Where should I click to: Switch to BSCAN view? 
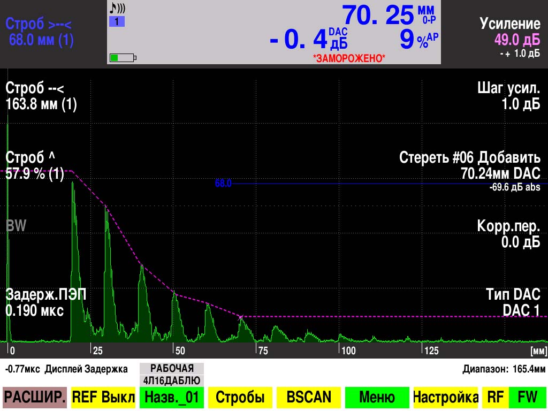click(x=308, y=397)
